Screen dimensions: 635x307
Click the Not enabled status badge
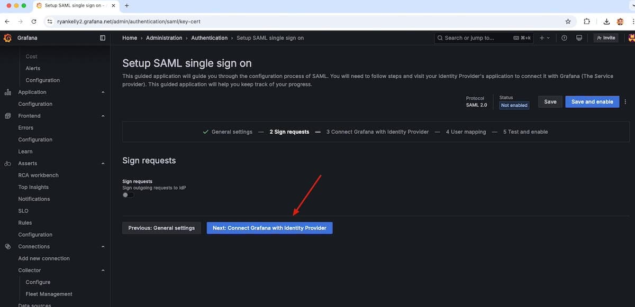pos(513,105)
